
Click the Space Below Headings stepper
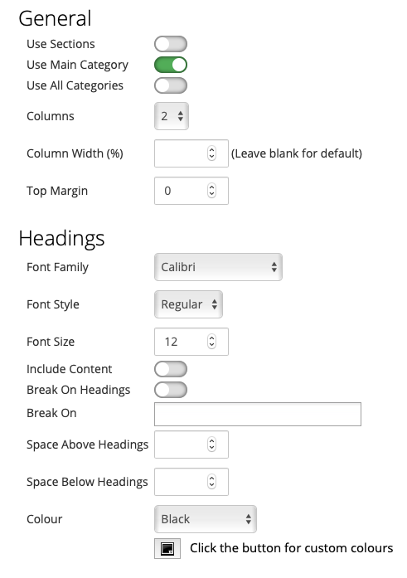pos(211,482)
